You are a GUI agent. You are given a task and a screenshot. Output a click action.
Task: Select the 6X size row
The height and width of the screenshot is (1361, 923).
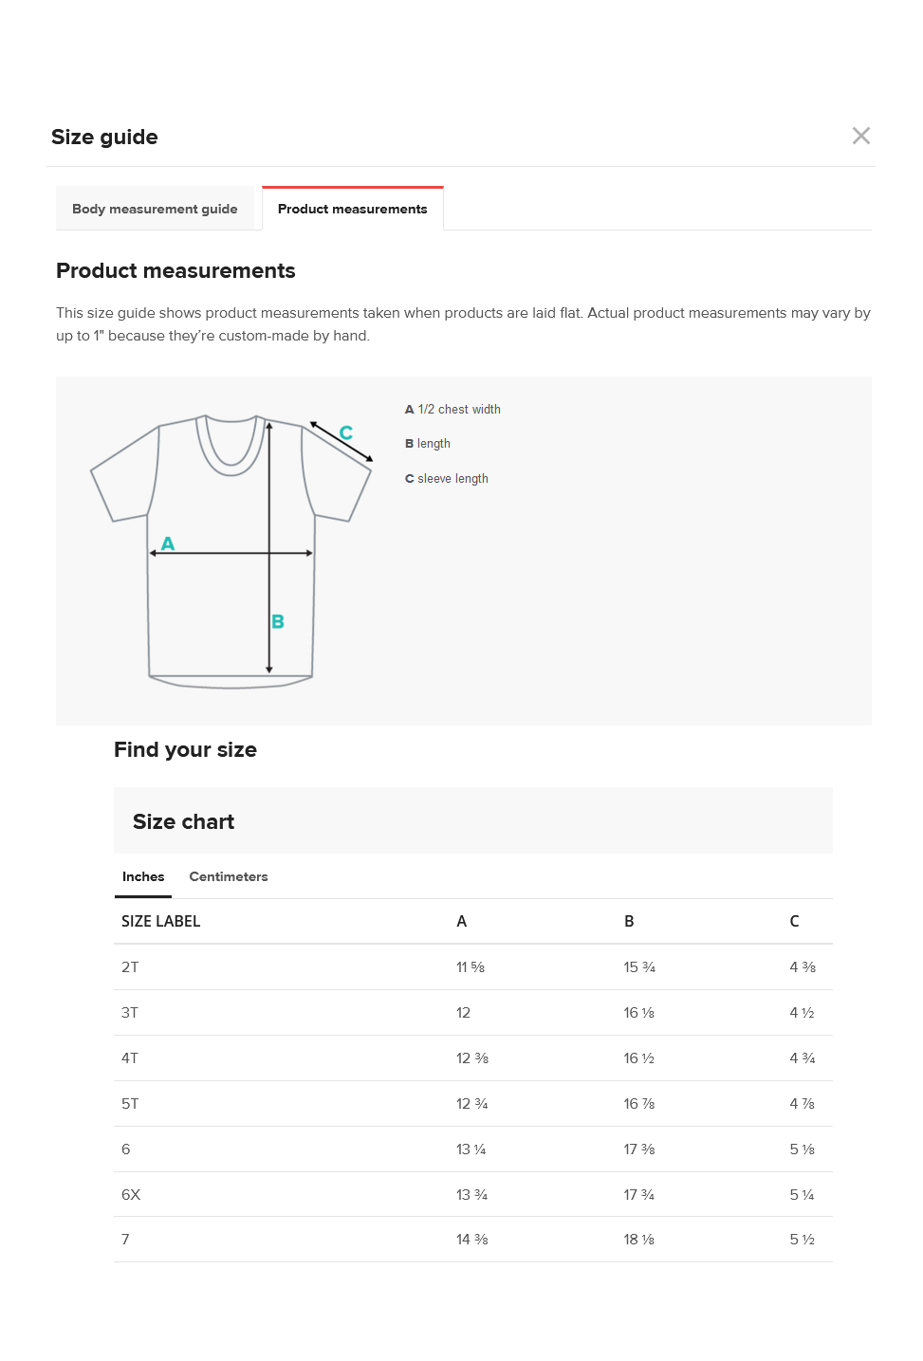click(473, 1194)
